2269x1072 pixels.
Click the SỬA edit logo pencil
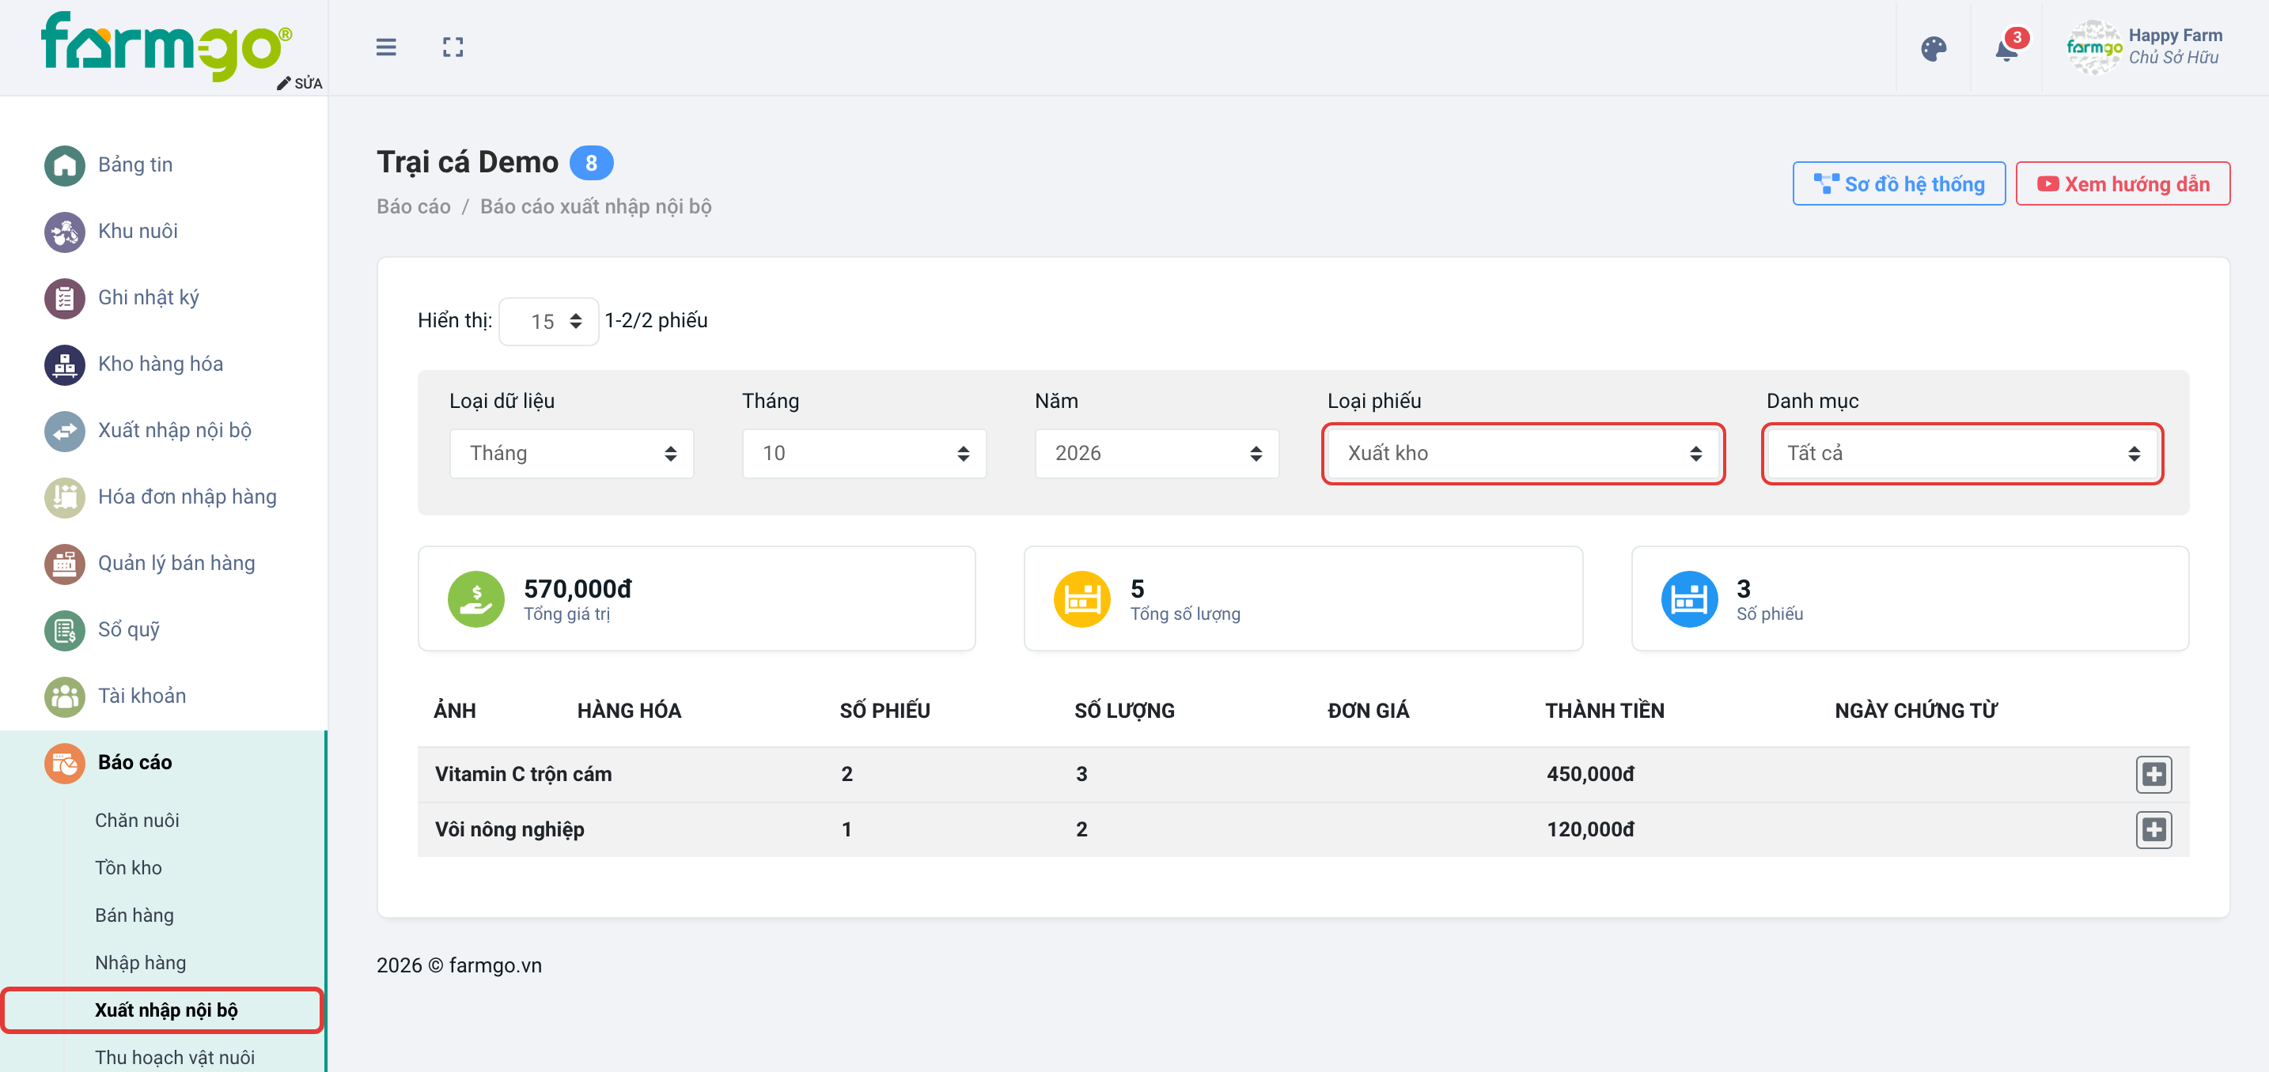point(300,83)
